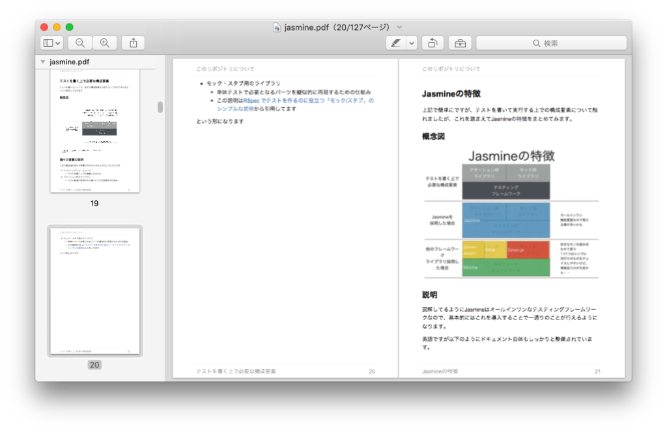Zoom in using the magnifier plus icon

point(105,43)
